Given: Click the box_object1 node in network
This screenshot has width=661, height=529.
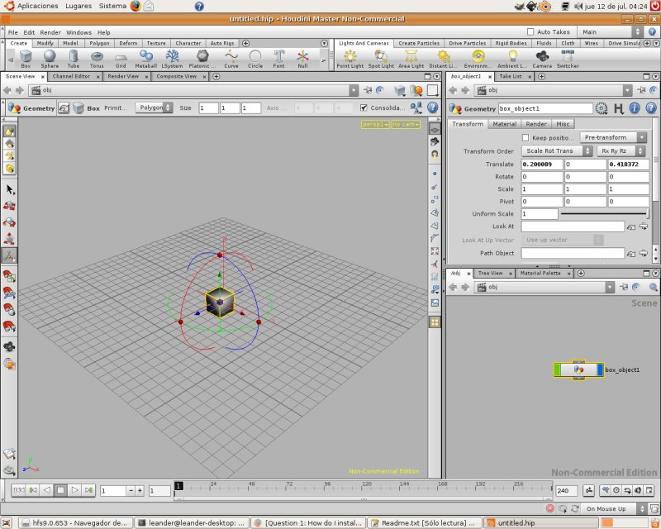Looking at the screenshot, I should [579, 370].
